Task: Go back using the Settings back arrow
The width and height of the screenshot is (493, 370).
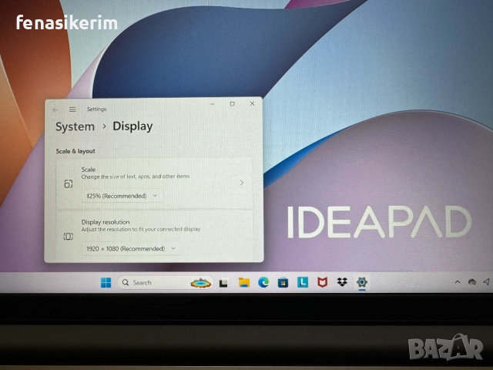Action: coord(55,109)
